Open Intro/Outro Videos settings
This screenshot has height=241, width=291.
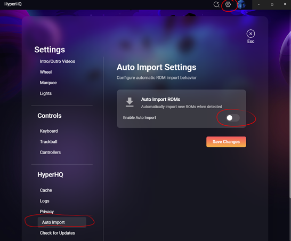58,61
